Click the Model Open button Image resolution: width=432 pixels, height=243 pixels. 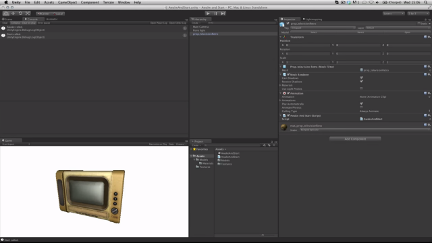click(407, 32)
